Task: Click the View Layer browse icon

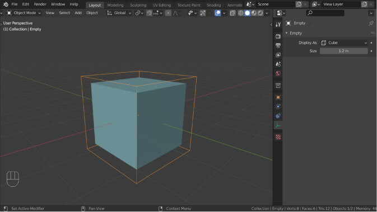Action: [x=316, y=4]
